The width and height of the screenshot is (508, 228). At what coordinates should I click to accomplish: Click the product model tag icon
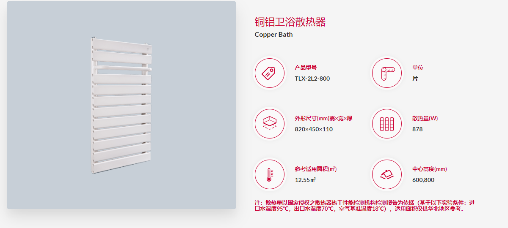tap(269, 73)
